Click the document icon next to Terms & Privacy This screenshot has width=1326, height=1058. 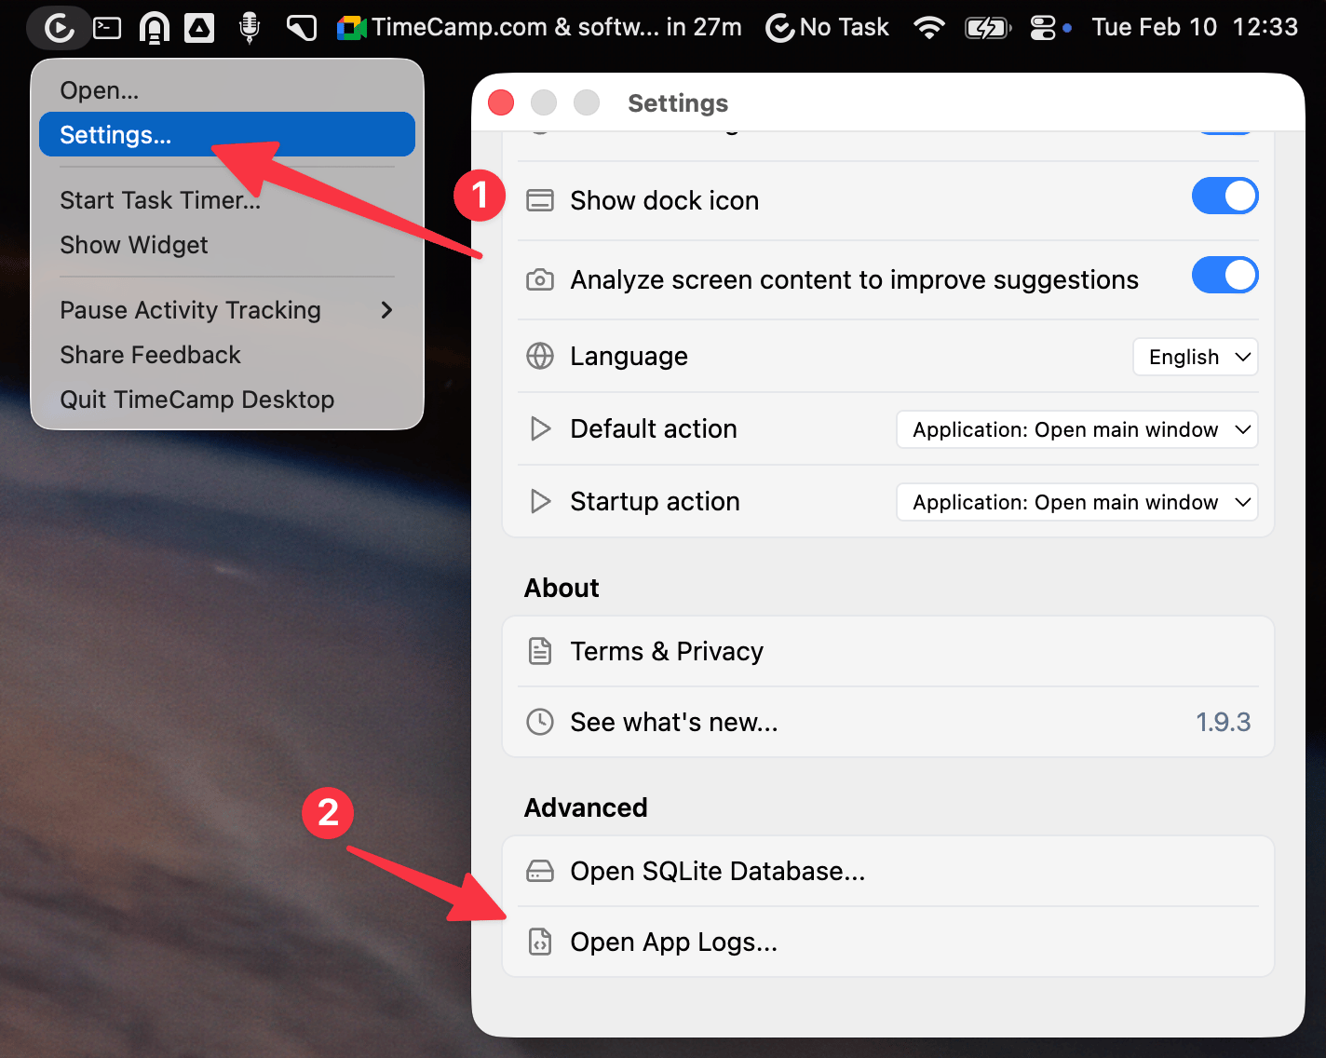540,651
